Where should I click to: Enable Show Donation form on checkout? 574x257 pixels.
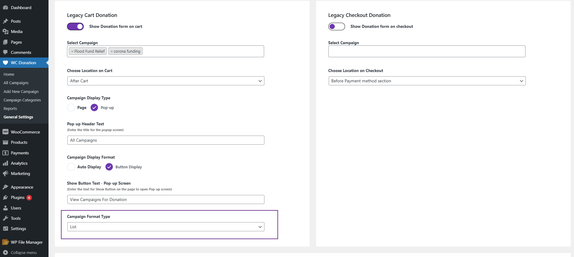pos(337,27)
